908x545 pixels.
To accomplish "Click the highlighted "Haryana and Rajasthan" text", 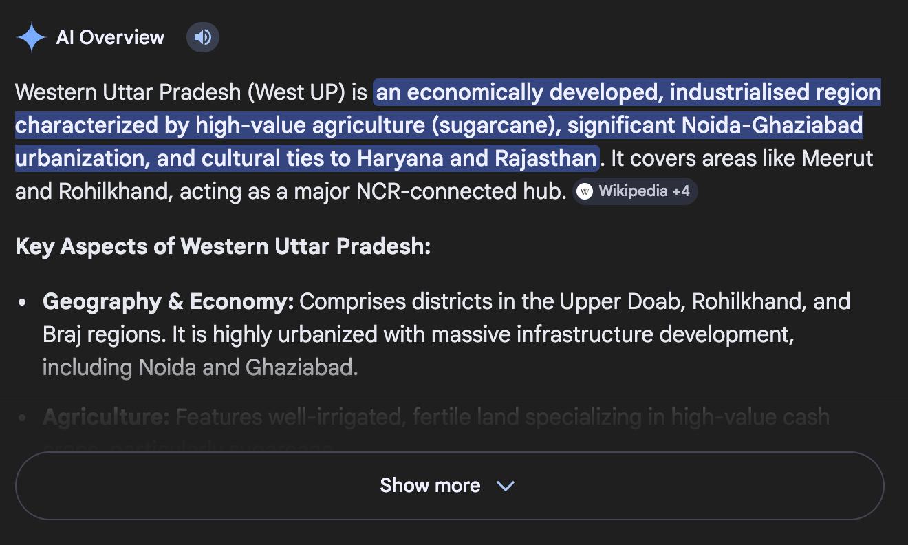I will (477, 158).
